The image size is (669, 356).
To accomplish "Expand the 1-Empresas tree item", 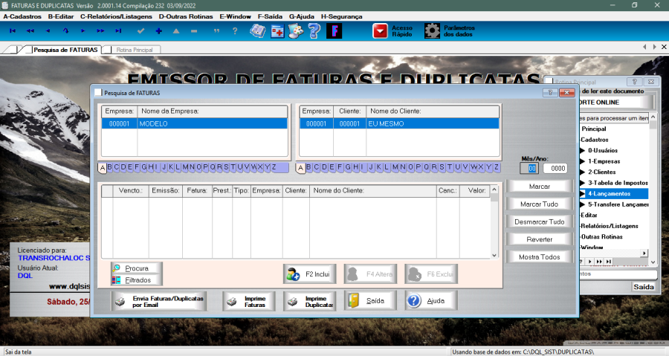I will [x=583, y=161].
